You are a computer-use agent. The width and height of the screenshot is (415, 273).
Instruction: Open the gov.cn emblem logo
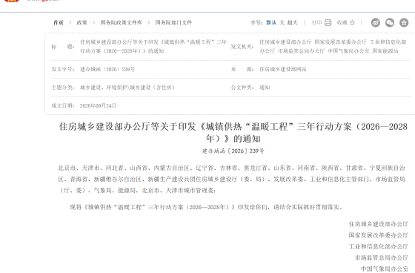12,1
